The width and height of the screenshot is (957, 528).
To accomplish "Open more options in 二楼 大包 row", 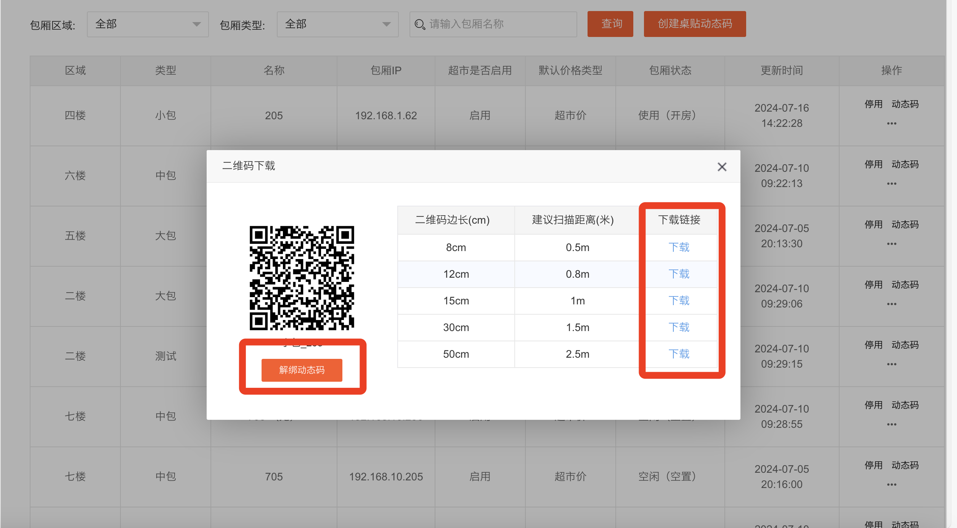I will [x=891, y=304].
